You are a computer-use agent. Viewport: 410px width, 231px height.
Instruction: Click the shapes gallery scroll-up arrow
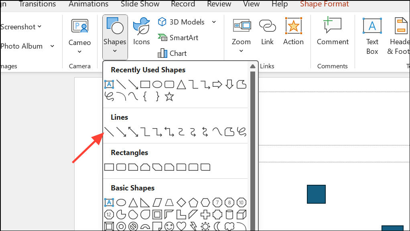pos(253,66)
